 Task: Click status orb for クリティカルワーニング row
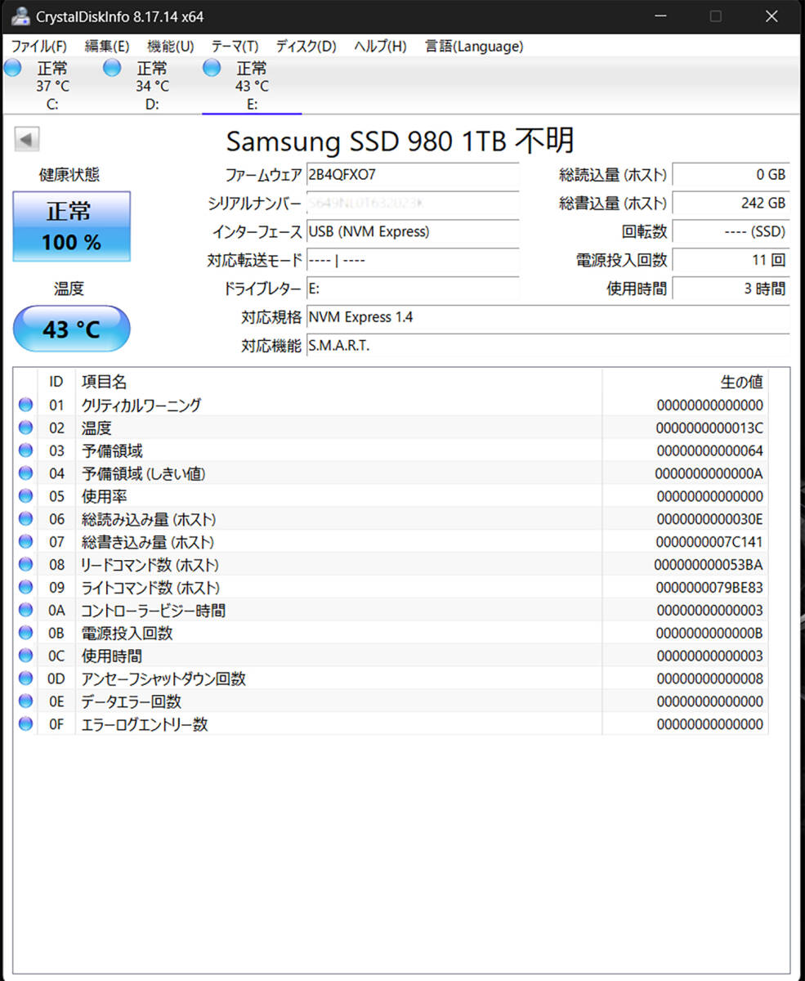(x=25, y=405)
